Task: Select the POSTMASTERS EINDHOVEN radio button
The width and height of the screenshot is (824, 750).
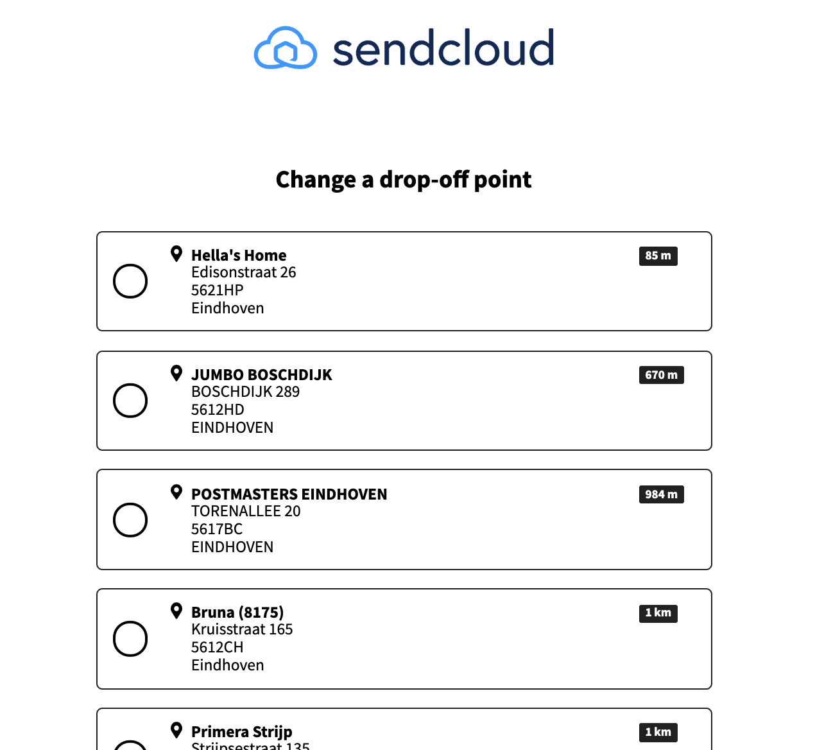Action: pyautogui.click(x=130, y=520)
